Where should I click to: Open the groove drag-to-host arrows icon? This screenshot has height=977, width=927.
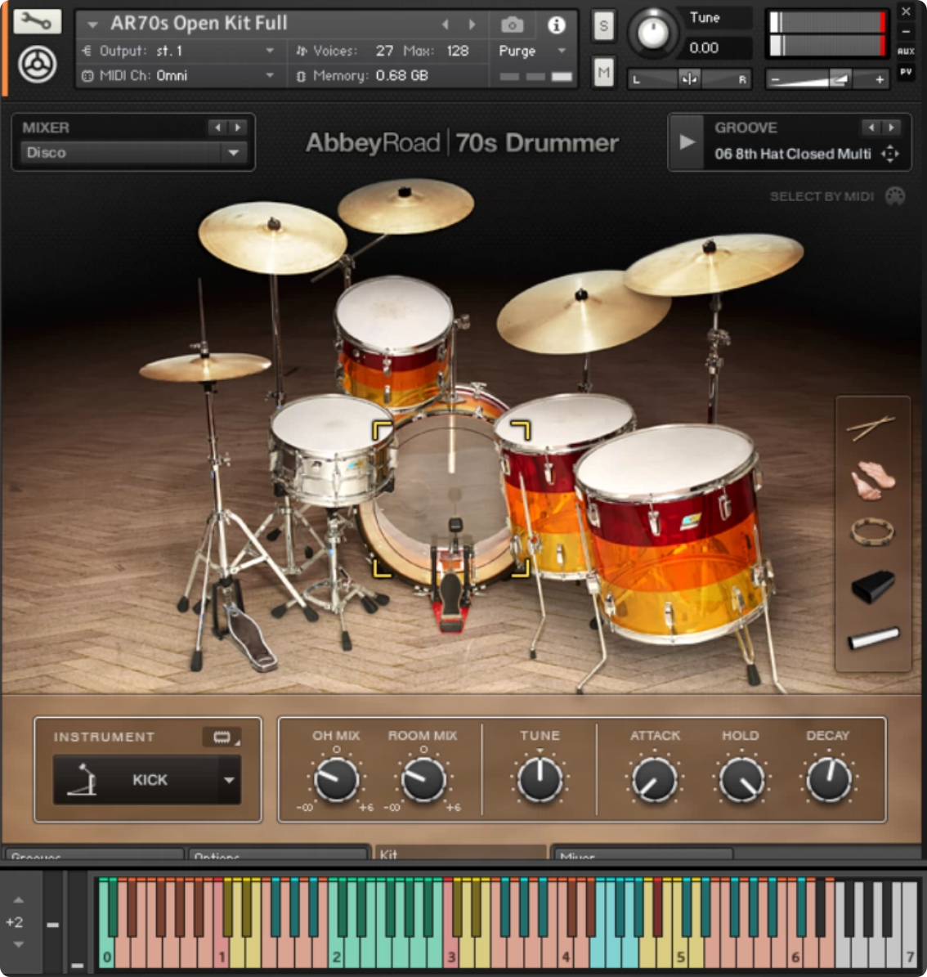[x=890, y=153]
